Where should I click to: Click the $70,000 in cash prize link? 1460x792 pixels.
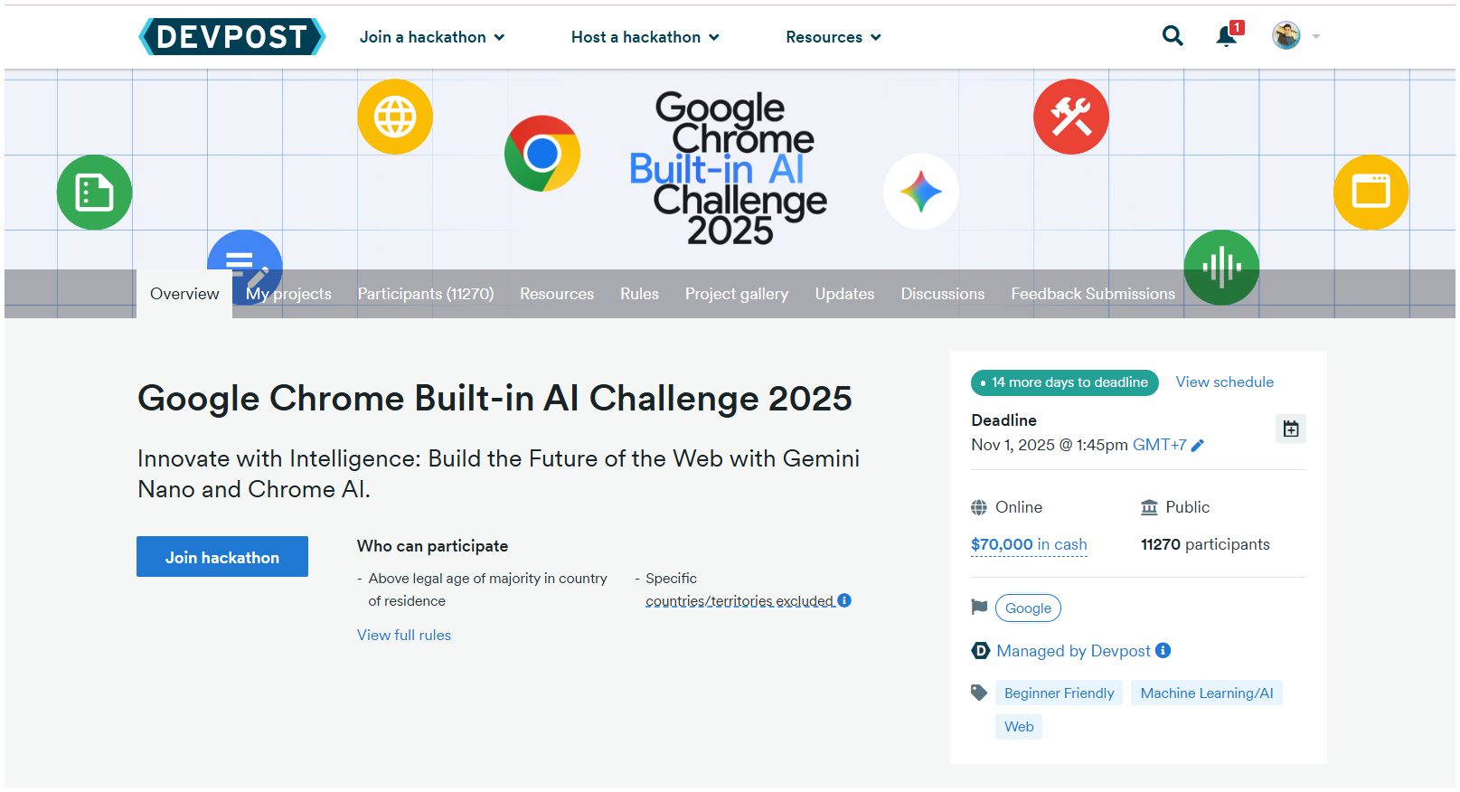pyautogui.click(x=1029, y=544)
